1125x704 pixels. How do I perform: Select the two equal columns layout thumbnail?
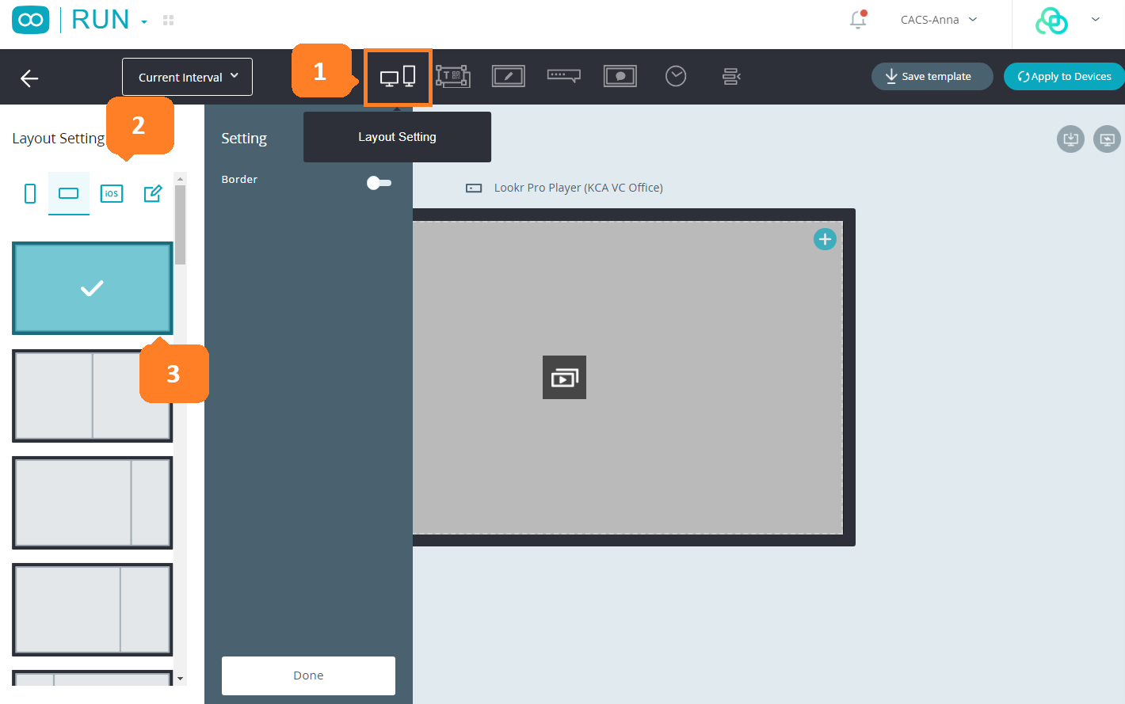[93, 396]
